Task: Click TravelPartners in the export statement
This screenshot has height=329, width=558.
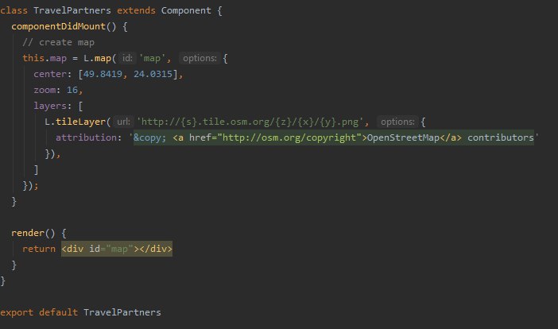Action: coord(122,312)
